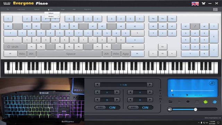Click the song progress slider in display
The image size is (222, 125).
pyautogui.click(x=193, y=91)
